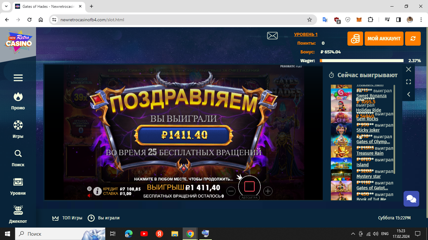Open the mail envelope icon
This screenshot has width=428, height=240.
pos(272,35)
